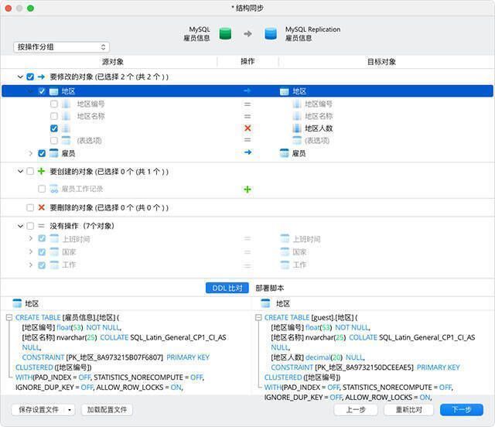Image resolution: width=495 pixels, height=427 pixels.
Task: Click the source 雇员 table icon
Action: tap(53, 153)
